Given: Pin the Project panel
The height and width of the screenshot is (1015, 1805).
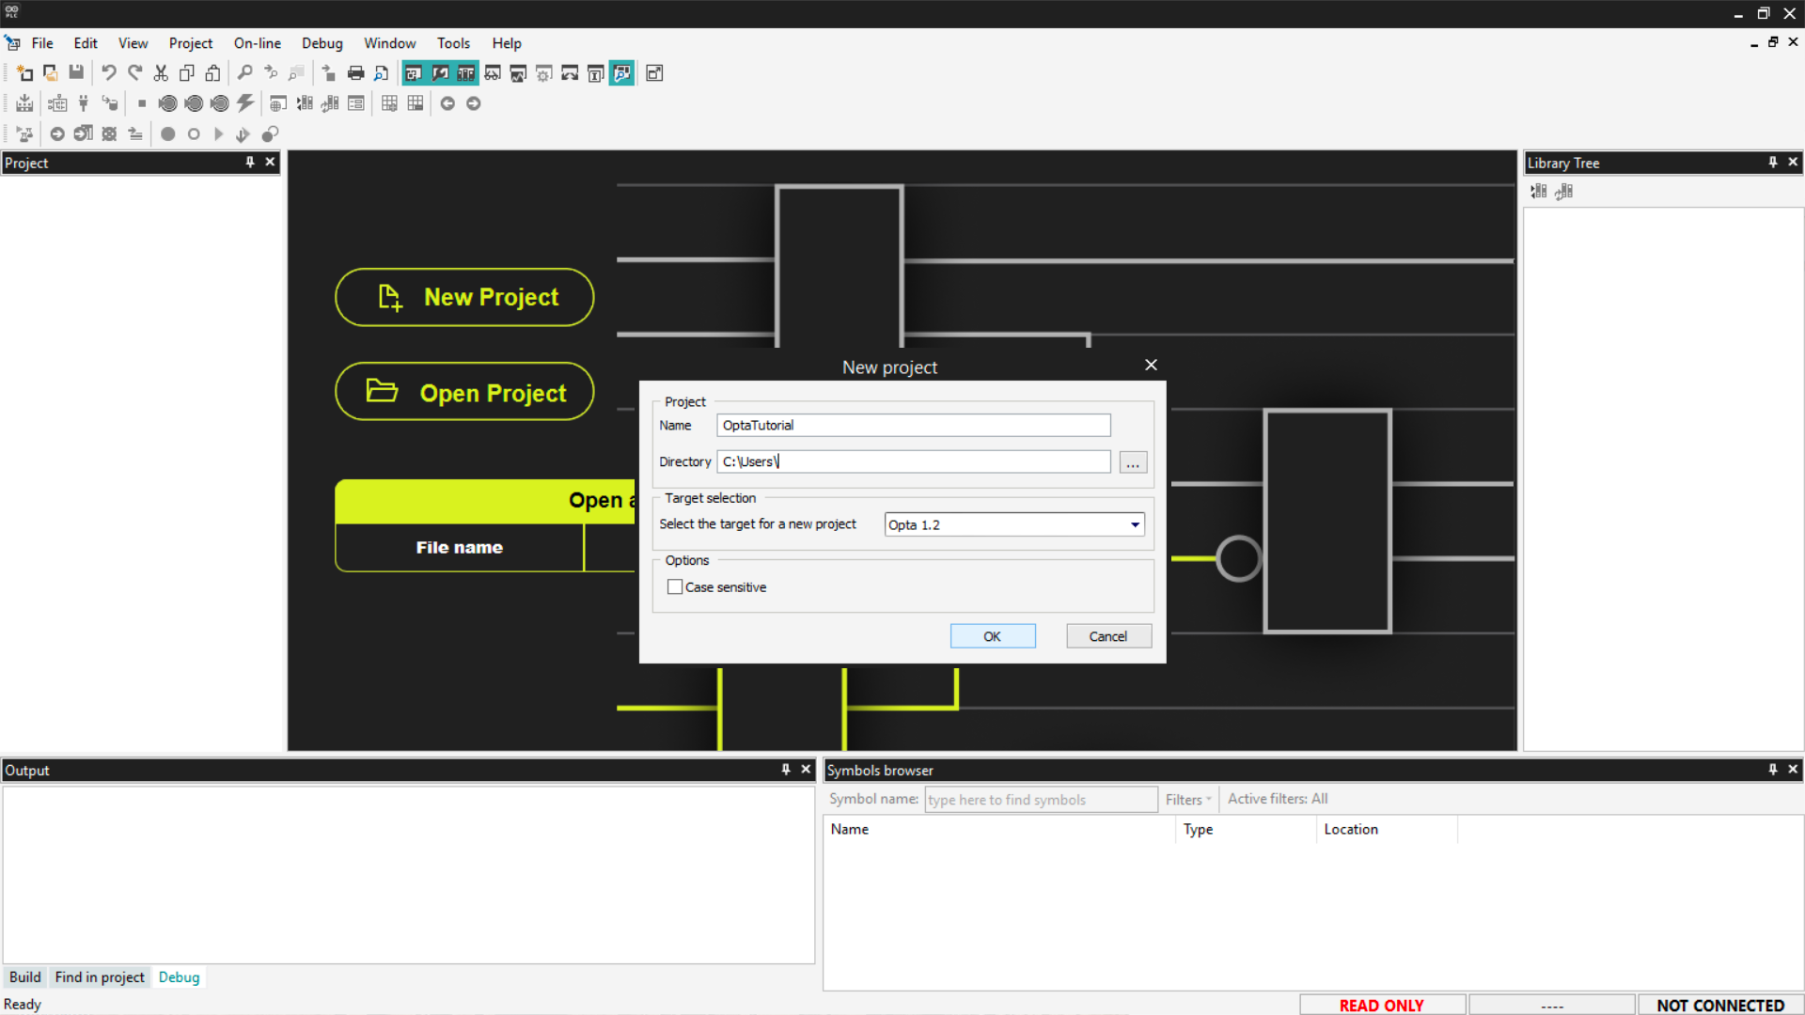Looking at the screenshot, I should [250, 163].
